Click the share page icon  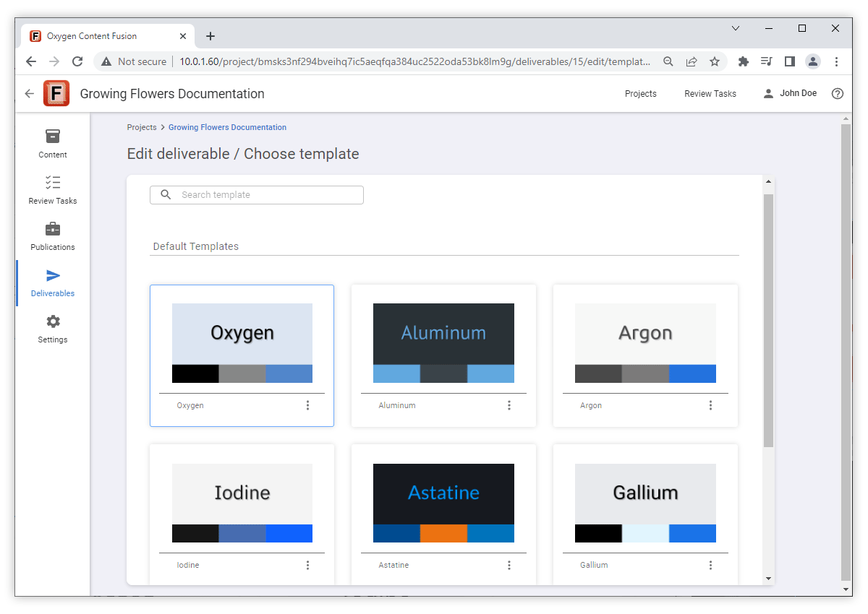pyautogui.click(x=692, y=61)
